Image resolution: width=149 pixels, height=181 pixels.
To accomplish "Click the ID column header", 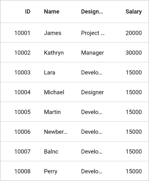I will click(19, 12).
